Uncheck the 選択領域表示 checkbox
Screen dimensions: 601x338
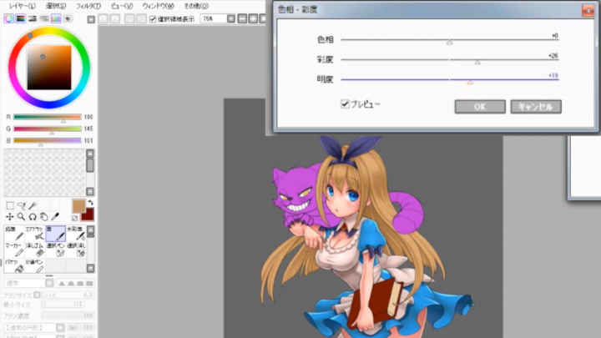[153, 19]
